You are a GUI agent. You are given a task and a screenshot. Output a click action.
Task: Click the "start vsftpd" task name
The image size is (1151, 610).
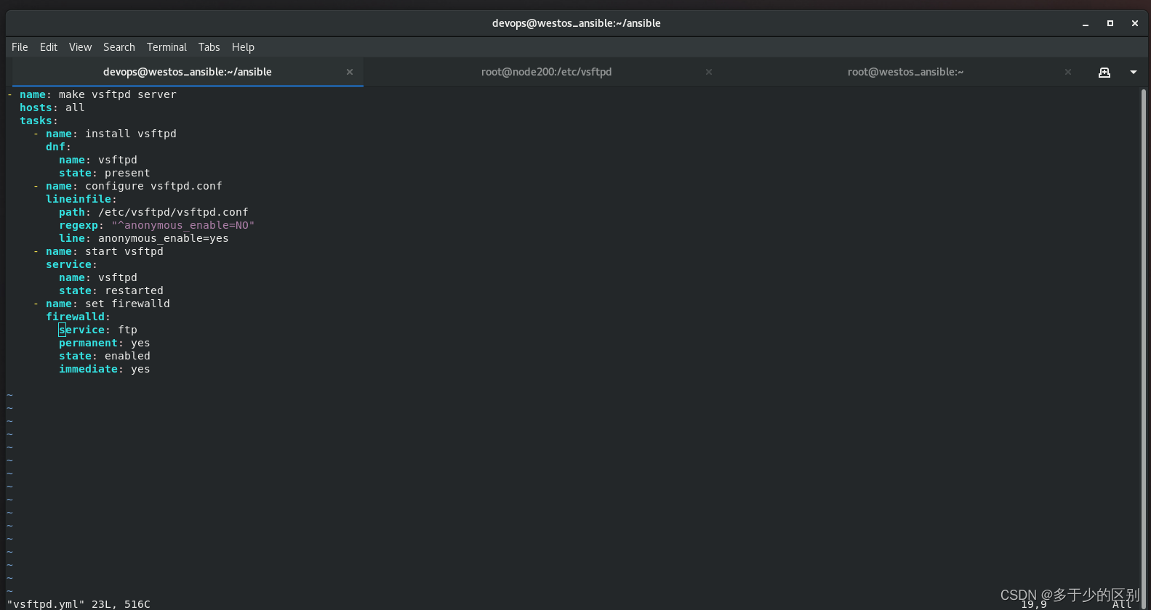pos(124,251)
